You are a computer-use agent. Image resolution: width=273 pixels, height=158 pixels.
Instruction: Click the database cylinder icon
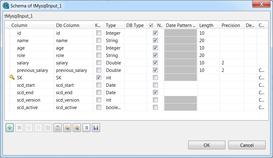(86, 128)
